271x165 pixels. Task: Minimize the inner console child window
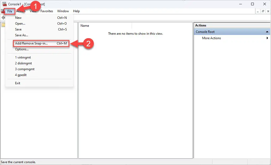point(258,11)
